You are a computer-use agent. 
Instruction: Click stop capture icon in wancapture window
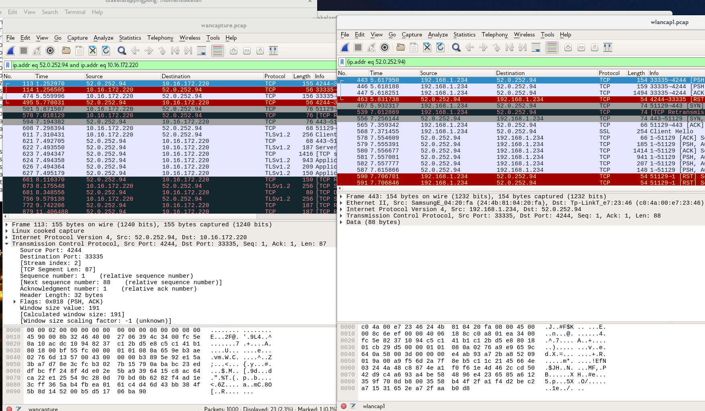click(24, 51)
